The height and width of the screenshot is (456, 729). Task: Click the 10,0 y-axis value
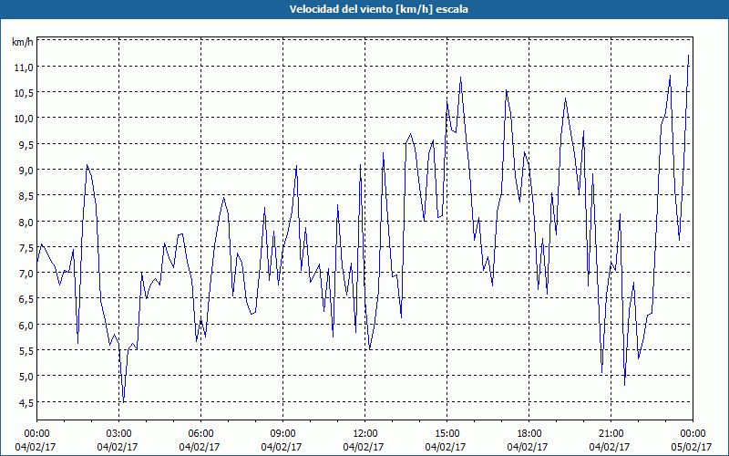tap(25, 119)
